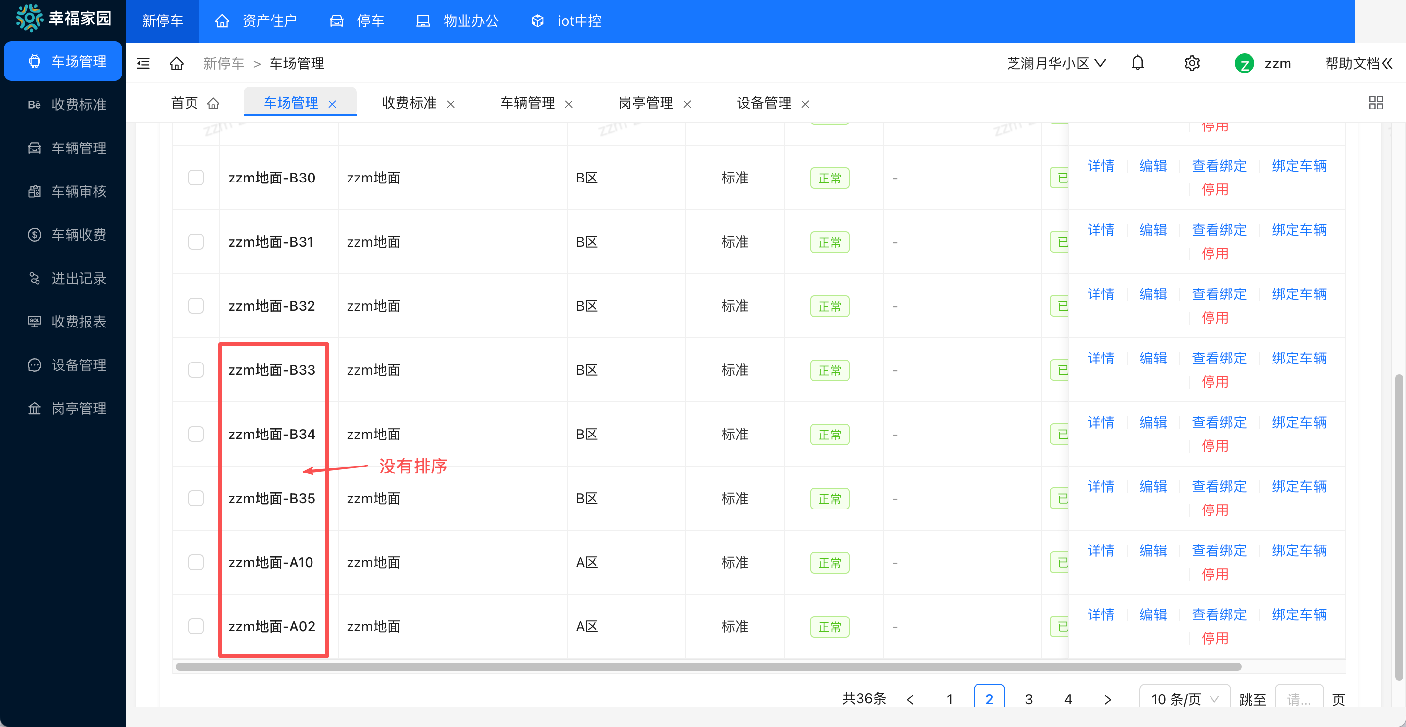Click 编辑 for zzm地面-B31
Screen dimensions: 1406x727
1153,230
